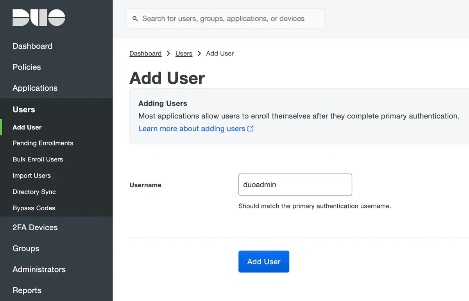Click the blue Add User button
This screenshot has height=301, width=469.
[x=264, y=262]
